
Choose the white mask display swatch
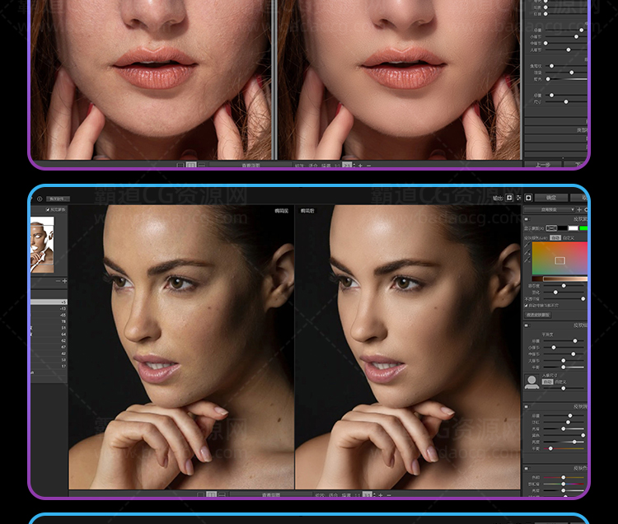click(x=573, y=228)
